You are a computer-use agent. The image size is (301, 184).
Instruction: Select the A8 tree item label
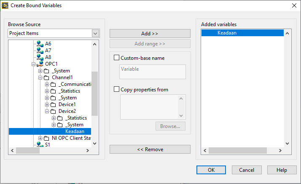pyautogui.click(x=48, y=57)
